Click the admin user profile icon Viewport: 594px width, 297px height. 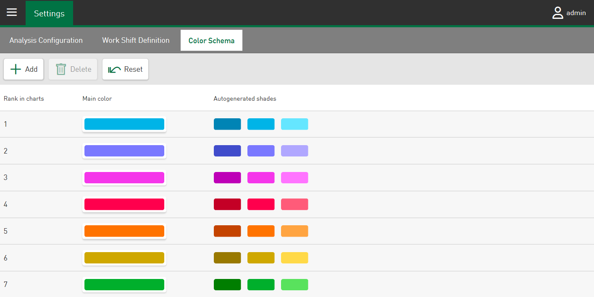(557, 13)
